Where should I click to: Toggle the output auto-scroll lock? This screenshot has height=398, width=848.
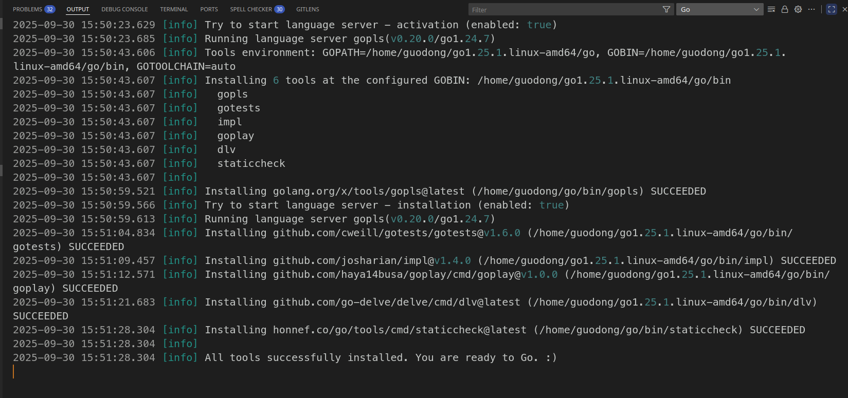(785, 9)
